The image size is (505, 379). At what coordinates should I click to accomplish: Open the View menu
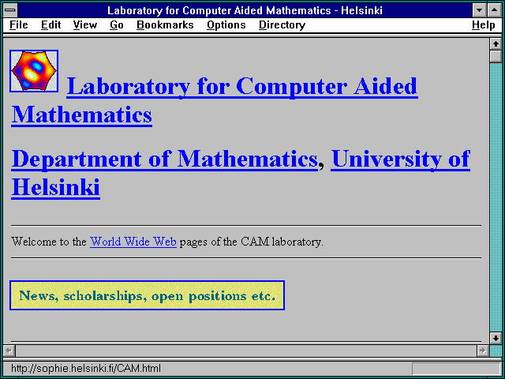point(85,24)
